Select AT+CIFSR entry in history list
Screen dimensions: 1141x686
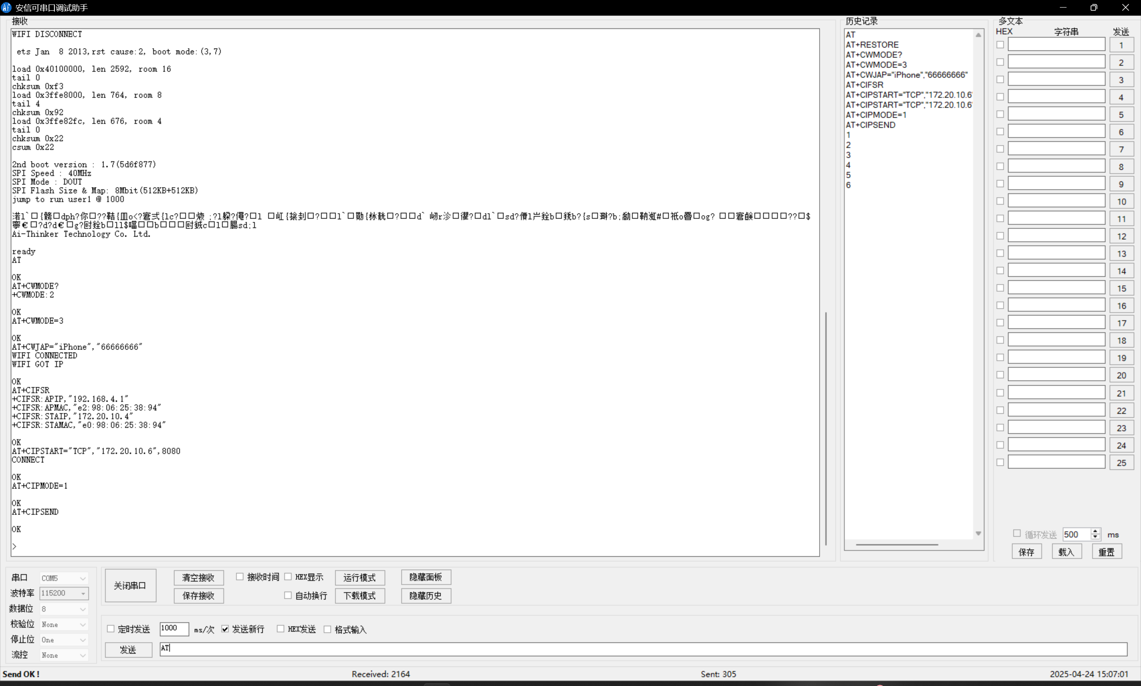pos(864,85)
